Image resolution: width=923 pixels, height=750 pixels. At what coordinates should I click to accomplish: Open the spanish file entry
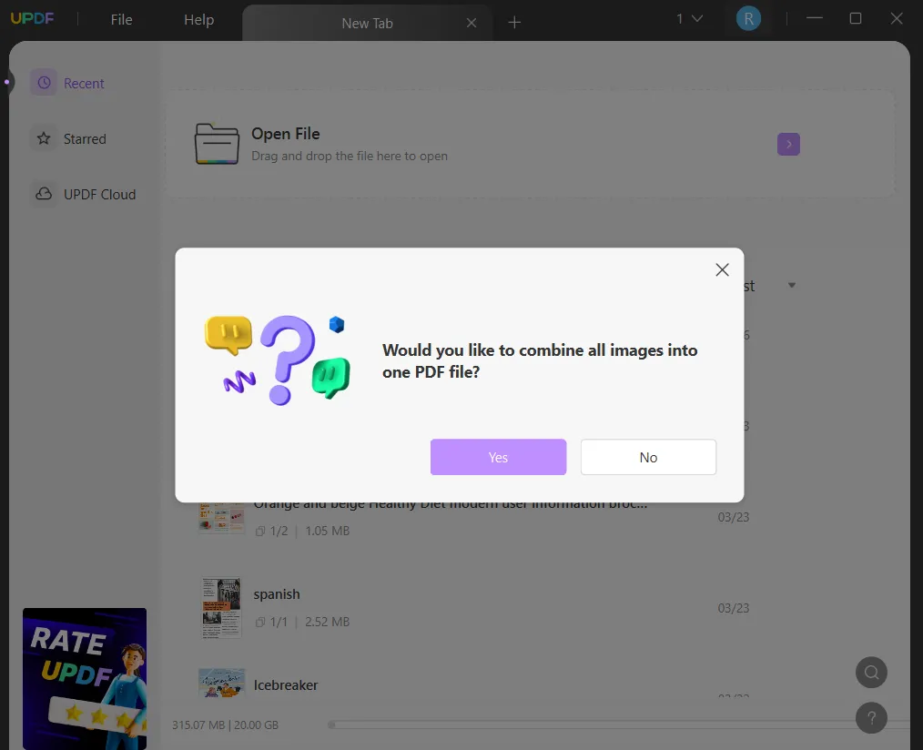[x=474, y=607]
